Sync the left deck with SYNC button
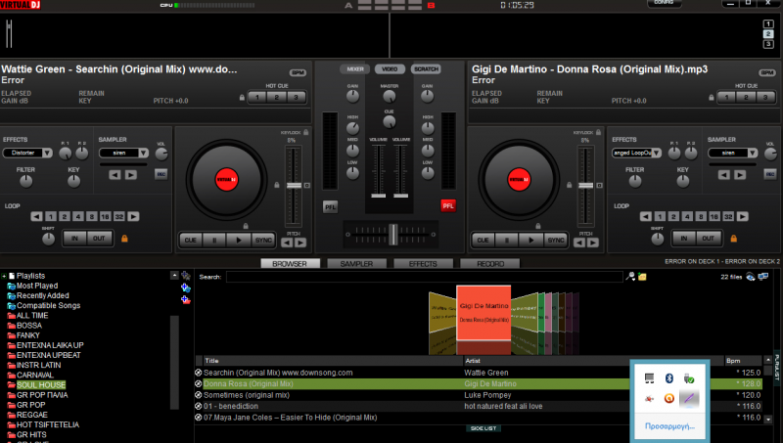Image resolution: width=783 pixels, height=443 pixels. click(x=263, y=240)
